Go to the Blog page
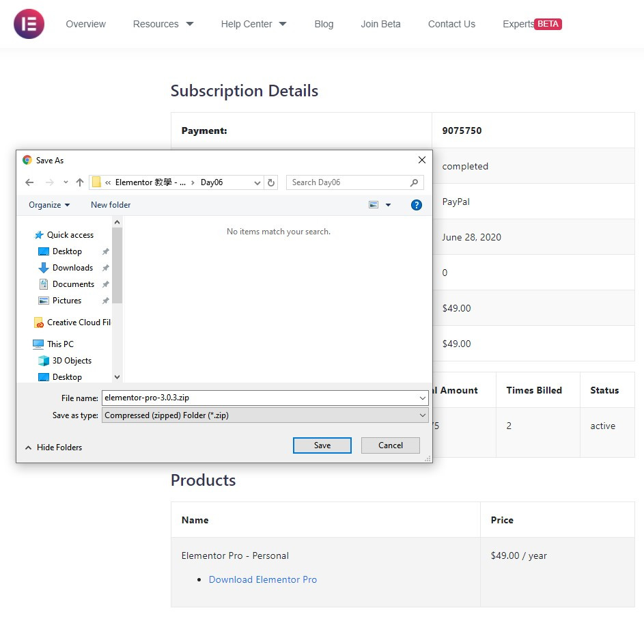The image size is (644, 619). [x=324, y=24]
